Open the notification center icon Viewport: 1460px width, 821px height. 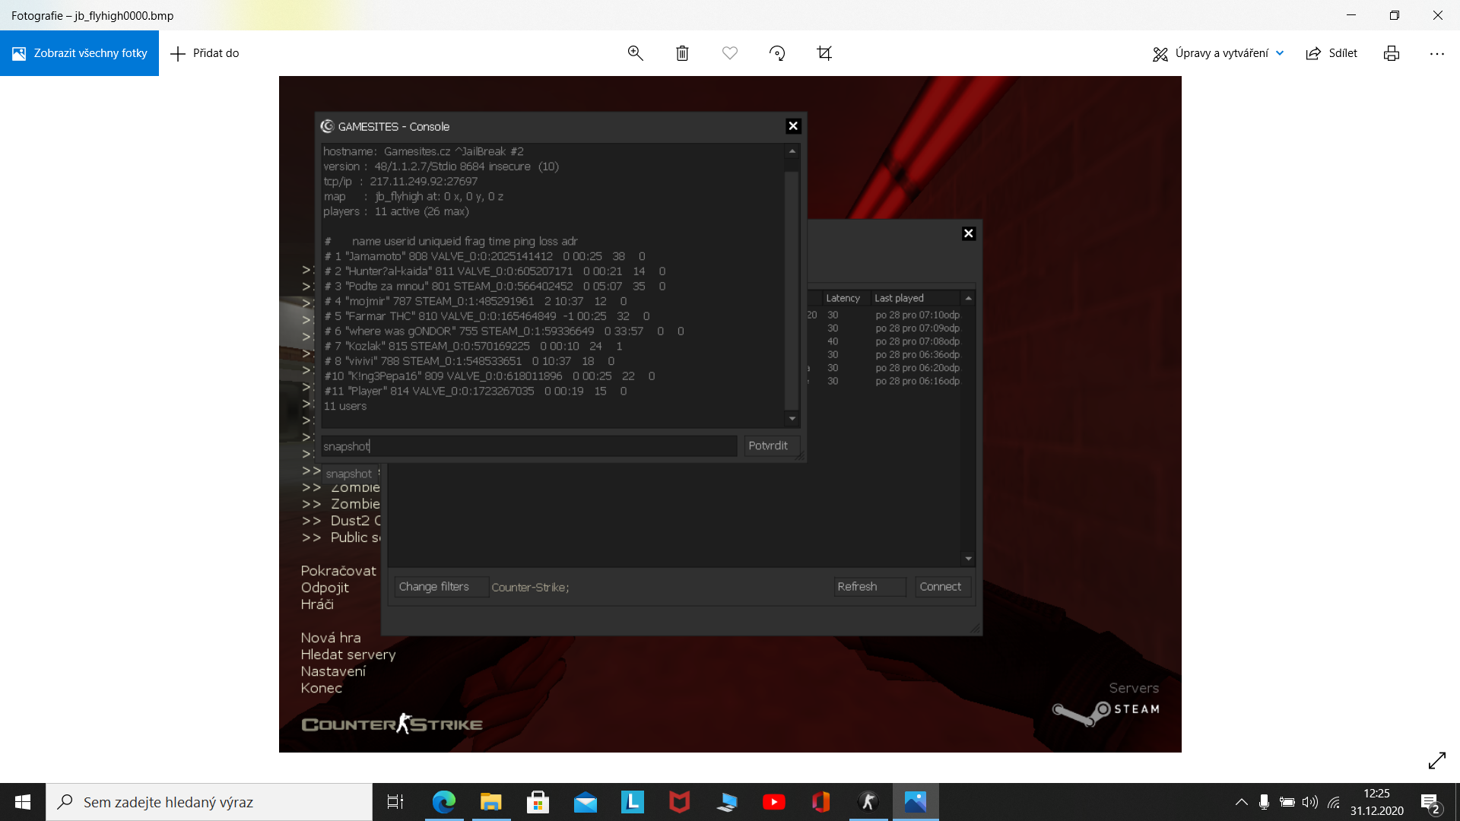pos(1430,802)
